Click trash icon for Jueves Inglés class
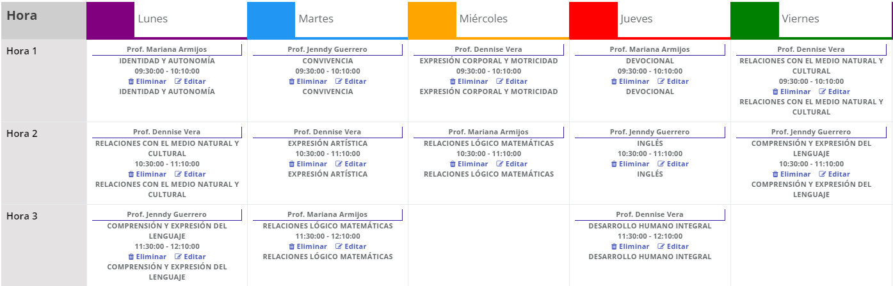Screen dimensions: 893x286 (614, 164)
